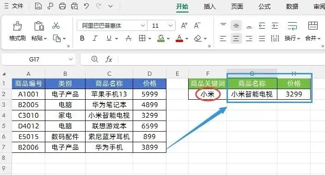Apply red font color
Screen dimensions: 325x175
179,38
